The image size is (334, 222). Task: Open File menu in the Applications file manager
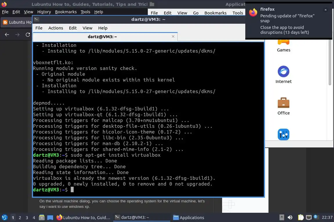tap(154, 13)
